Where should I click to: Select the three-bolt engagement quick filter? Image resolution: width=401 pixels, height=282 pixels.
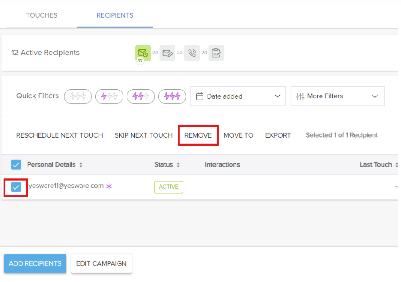click(172, 96)
